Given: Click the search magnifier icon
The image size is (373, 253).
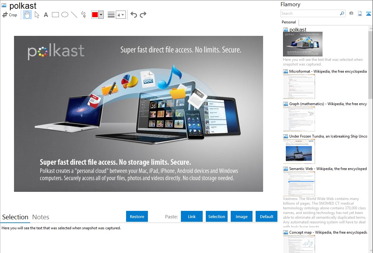Looking at the screenshot, I should (x=342, y=13).
